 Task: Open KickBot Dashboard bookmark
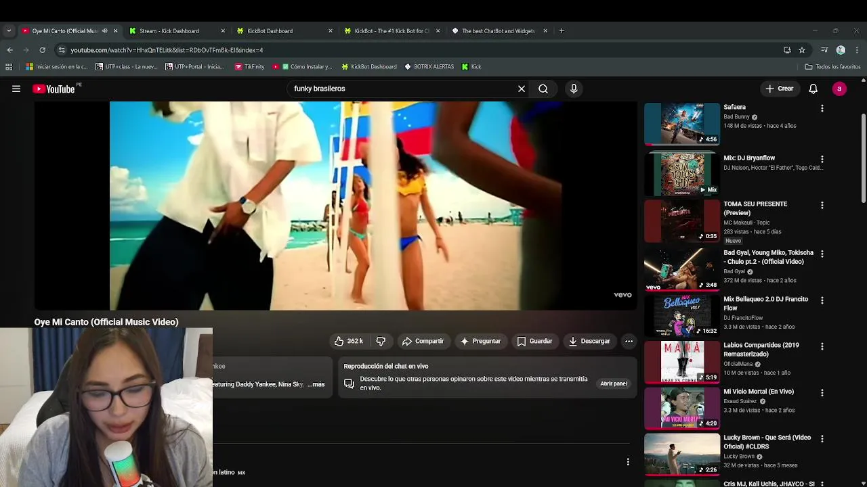pos(369,66)
